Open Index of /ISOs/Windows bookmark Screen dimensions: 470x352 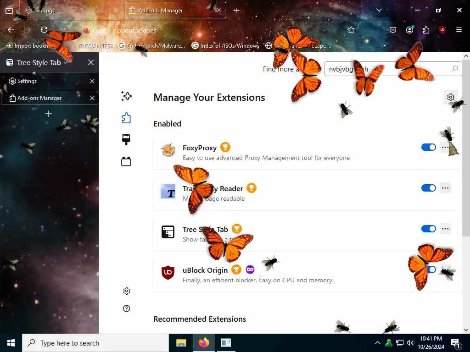click(225, 45)
